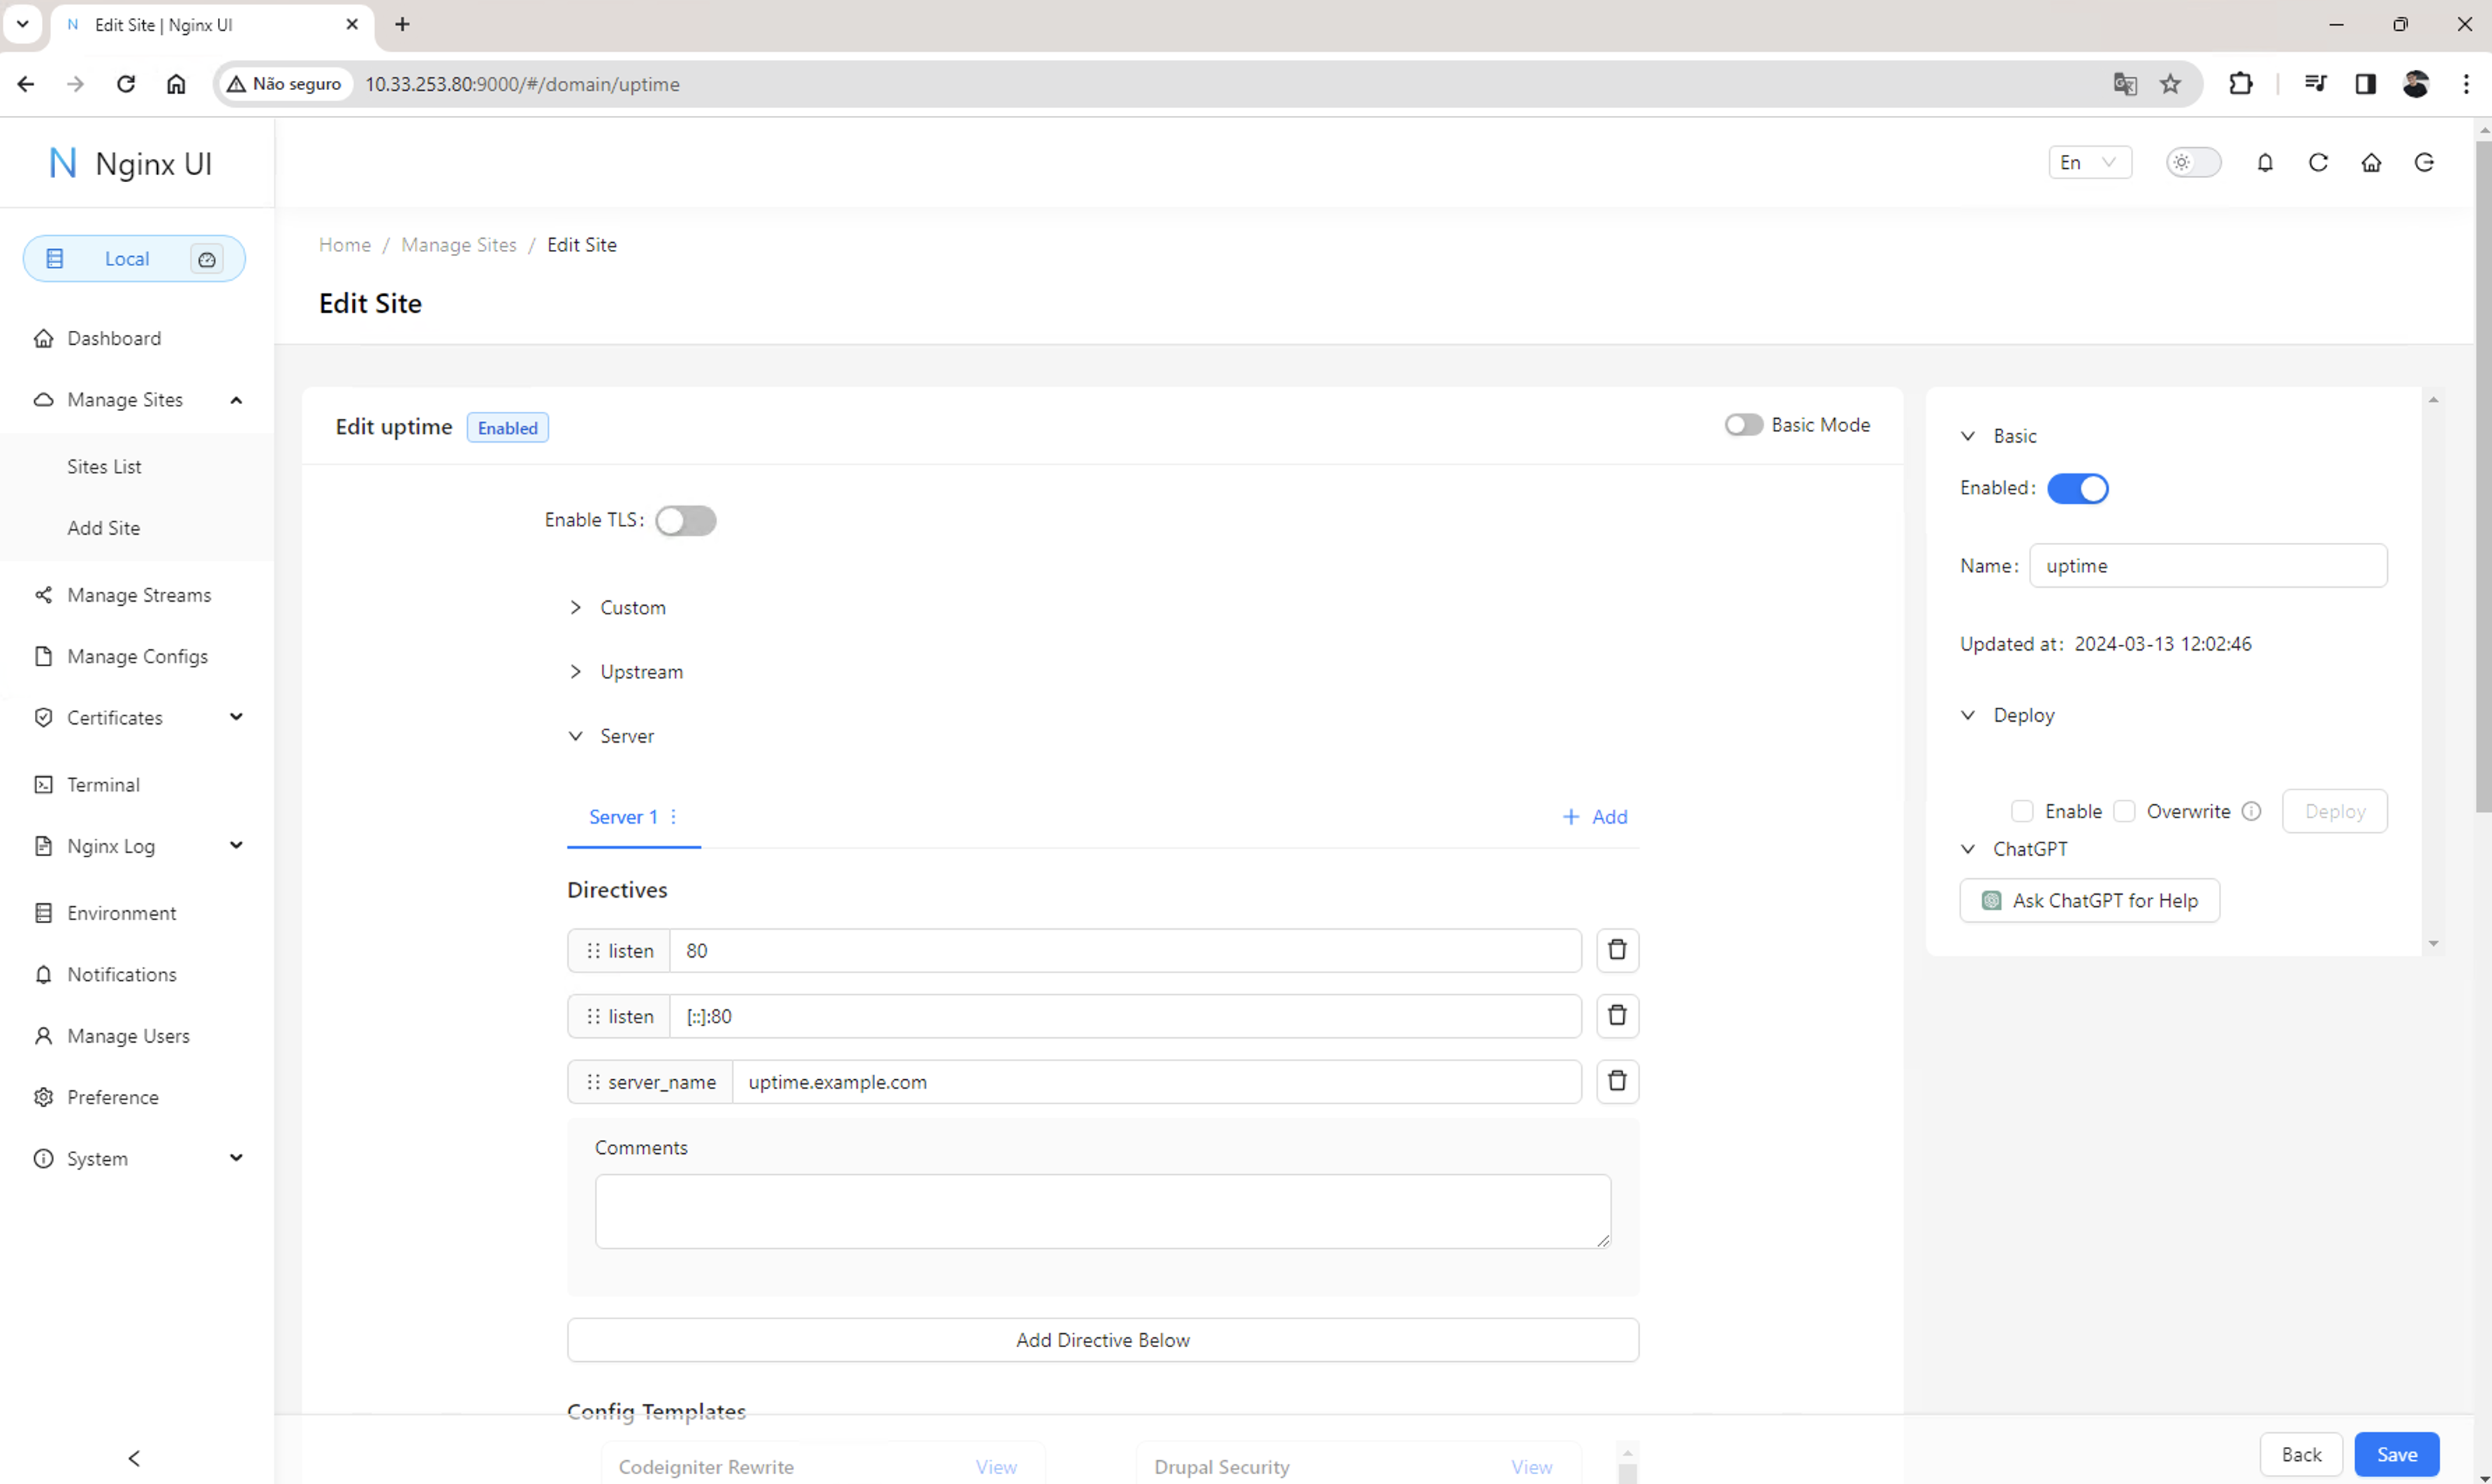
Task: Toggle Basic Mode switch
Action: pyautogui.click(x=1744, y=425)
